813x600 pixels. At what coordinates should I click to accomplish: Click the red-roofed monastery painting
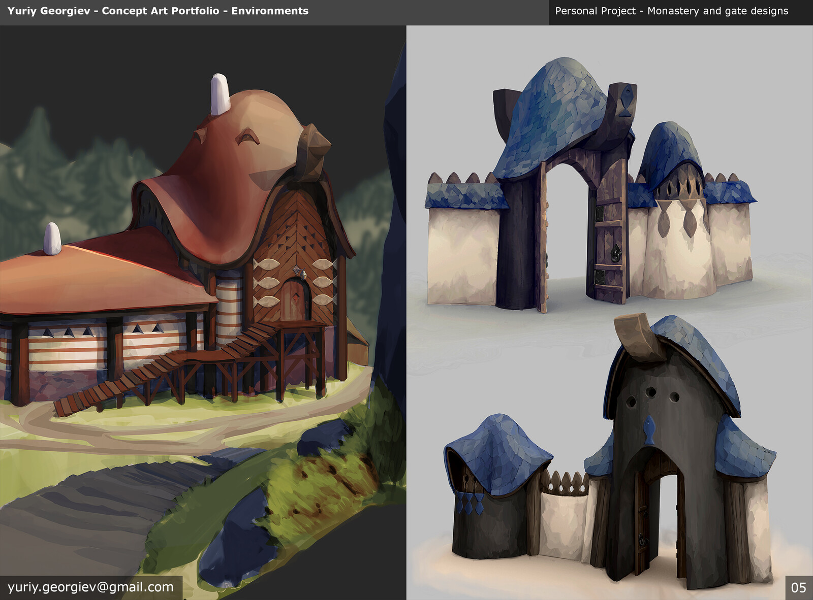(x=203, y=312)
